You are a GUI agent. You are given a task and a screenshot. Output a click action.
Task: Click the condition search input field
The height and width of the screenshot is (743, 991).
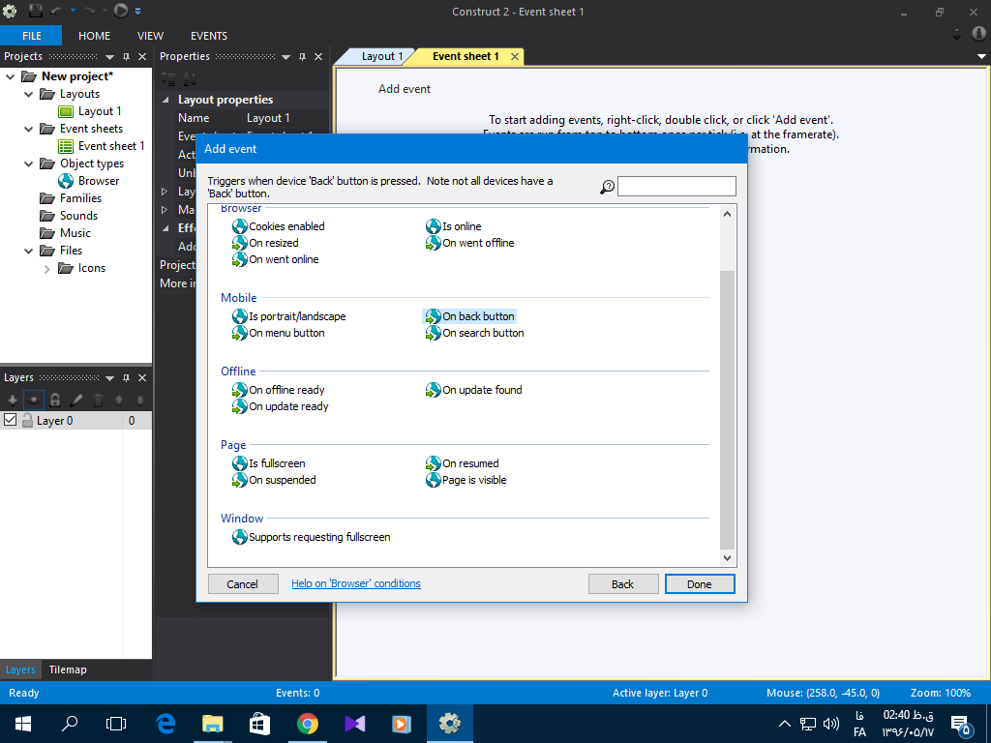[676, 187]
